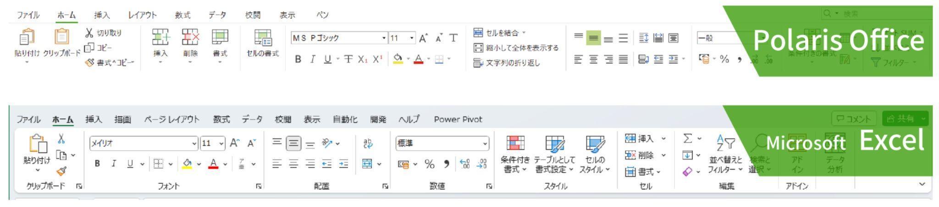Toggle italic in Excel ribbon

[x=114, y=163]
